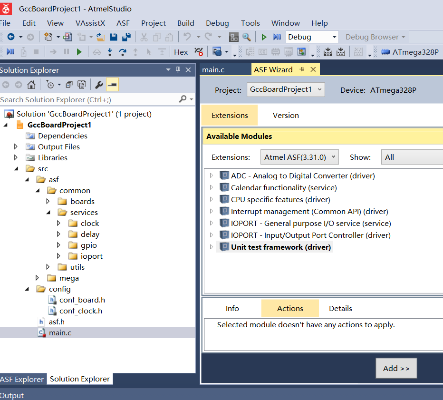Pin the ASF Wizard tab
The height and width of the screenshot is (400, 443).
point(302,69)
